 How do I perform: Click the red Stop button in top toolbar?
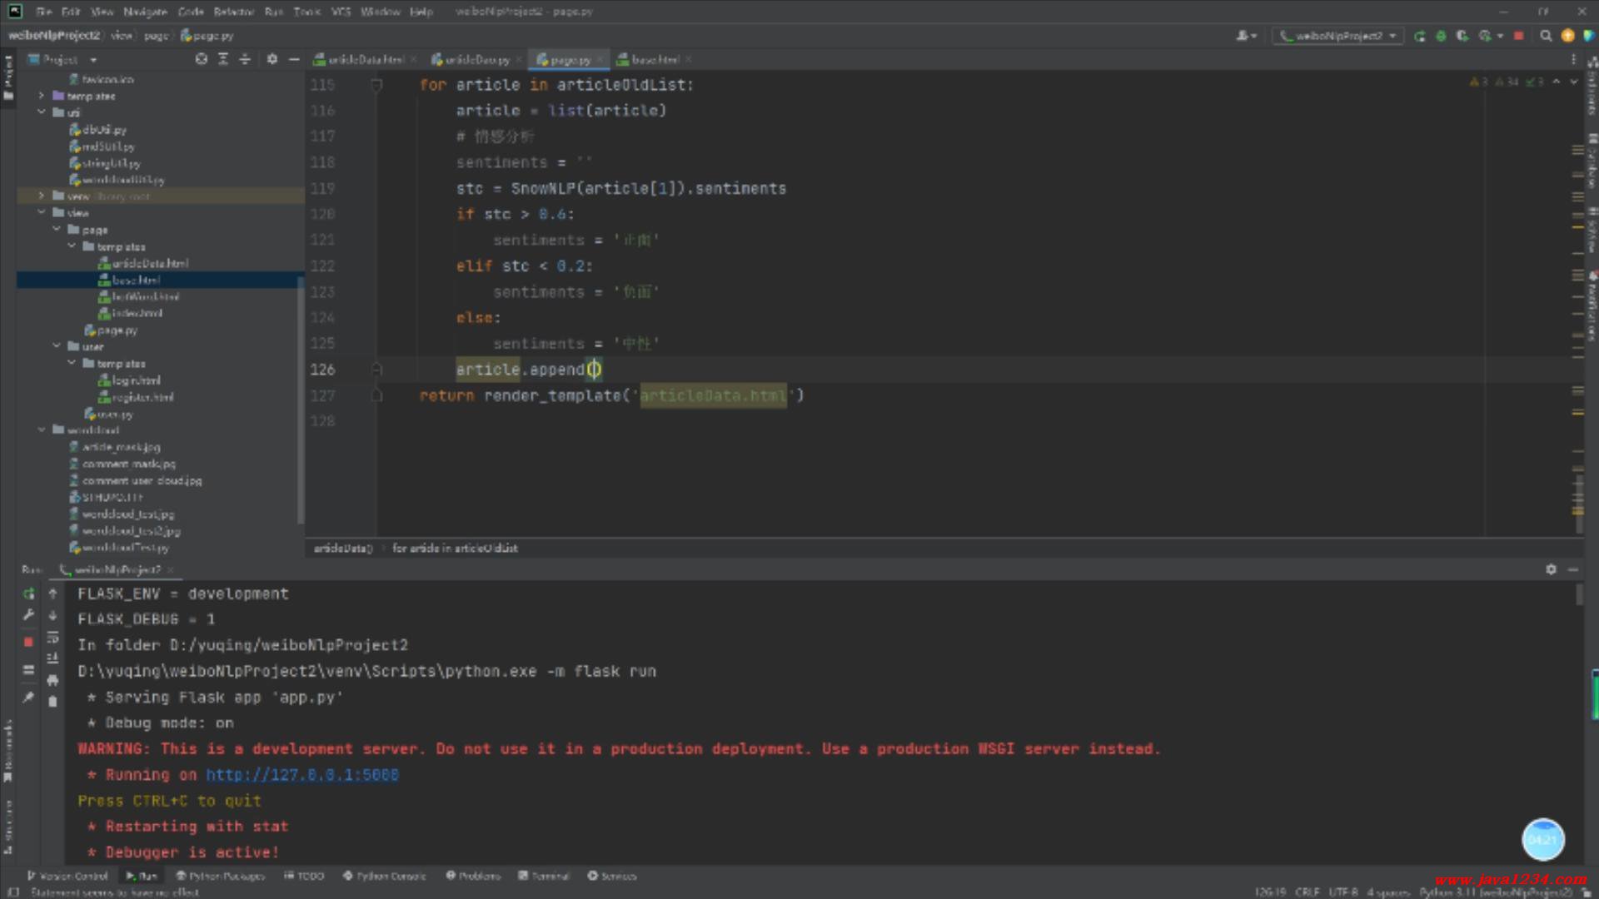1518,36
